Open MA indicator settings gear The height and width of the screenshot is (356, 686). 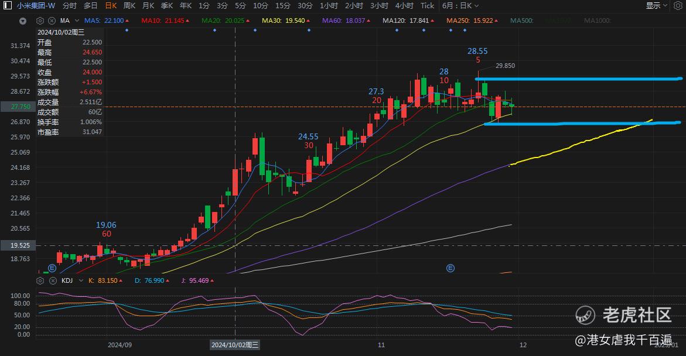(x=40, y=20)
